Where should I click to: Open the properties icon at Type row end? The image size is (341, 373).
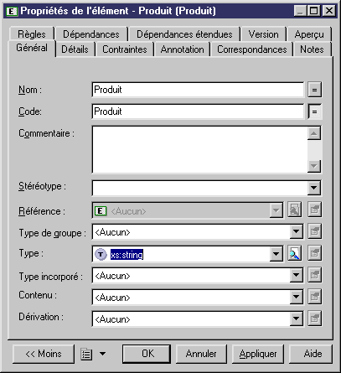pos(314,254)
